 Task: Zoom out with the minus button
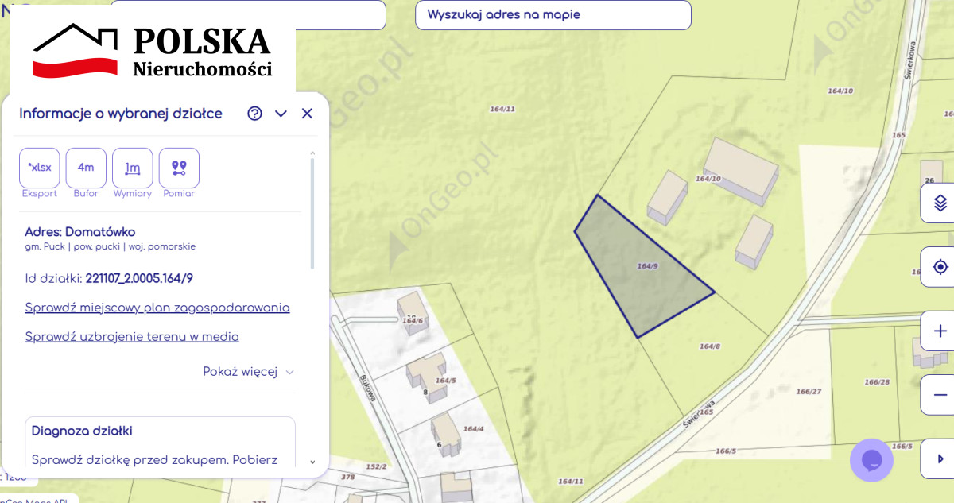pyautogui.click(x=940, y=395)
